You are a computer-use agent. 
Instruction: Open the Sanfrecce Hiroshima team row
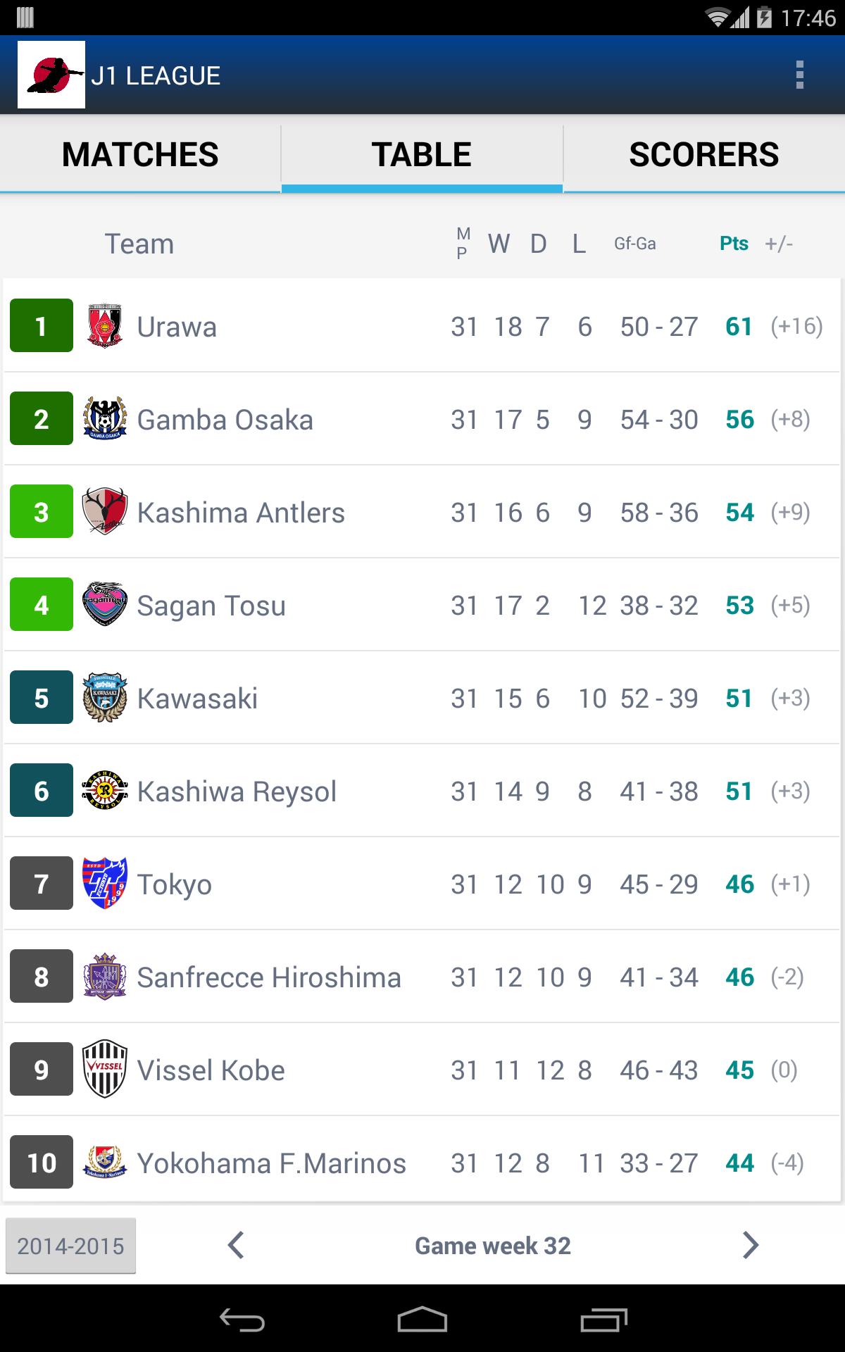point(422,977)
